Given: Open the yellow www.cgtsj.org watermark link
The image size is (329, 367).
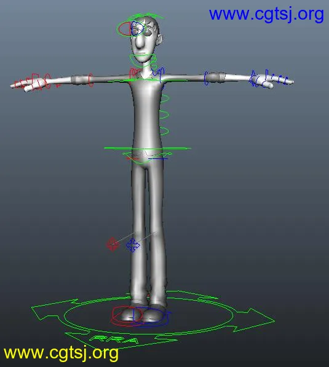Looking at the screenshot, I should coord(61,352).
